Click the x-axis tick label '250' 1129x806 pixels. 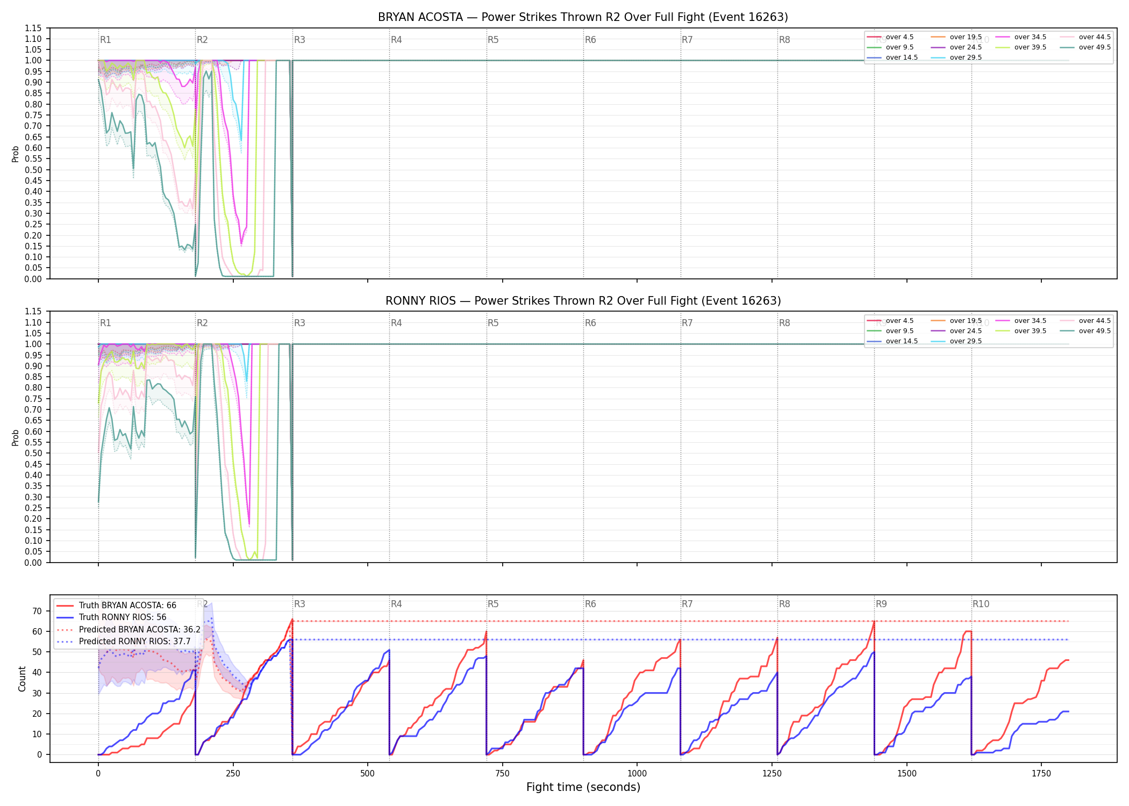coord(233,773)
